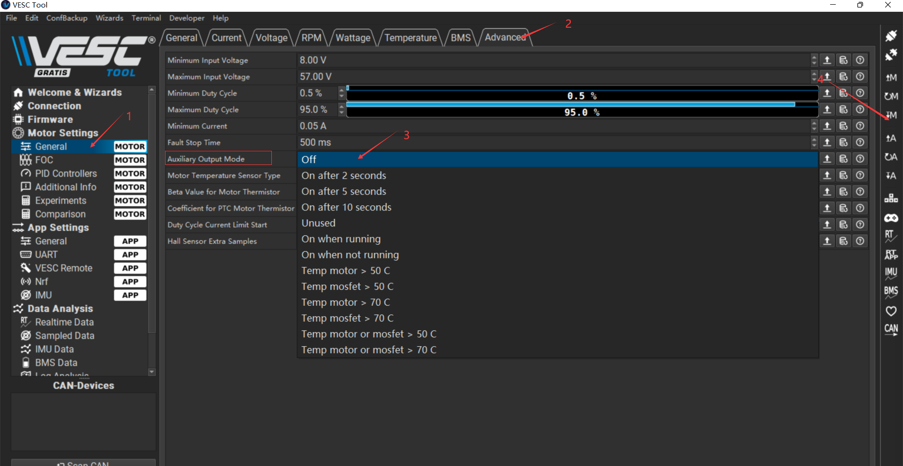Click the sidebar scrollbar down arrow

click(x=151, y=372)
